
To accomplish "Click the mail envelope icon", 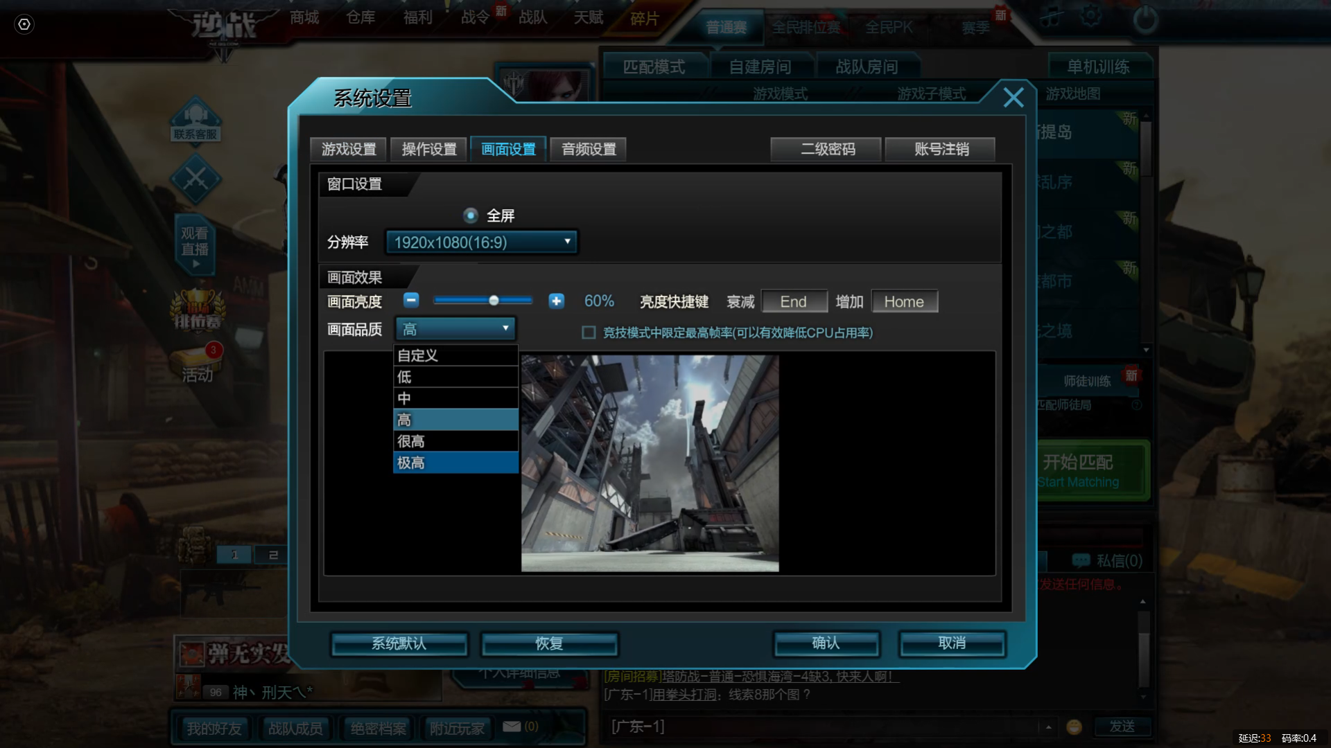I will click(512, 726).
